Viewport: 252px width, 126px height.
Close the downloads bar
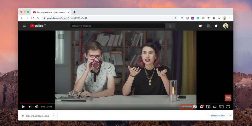(230, 116)
